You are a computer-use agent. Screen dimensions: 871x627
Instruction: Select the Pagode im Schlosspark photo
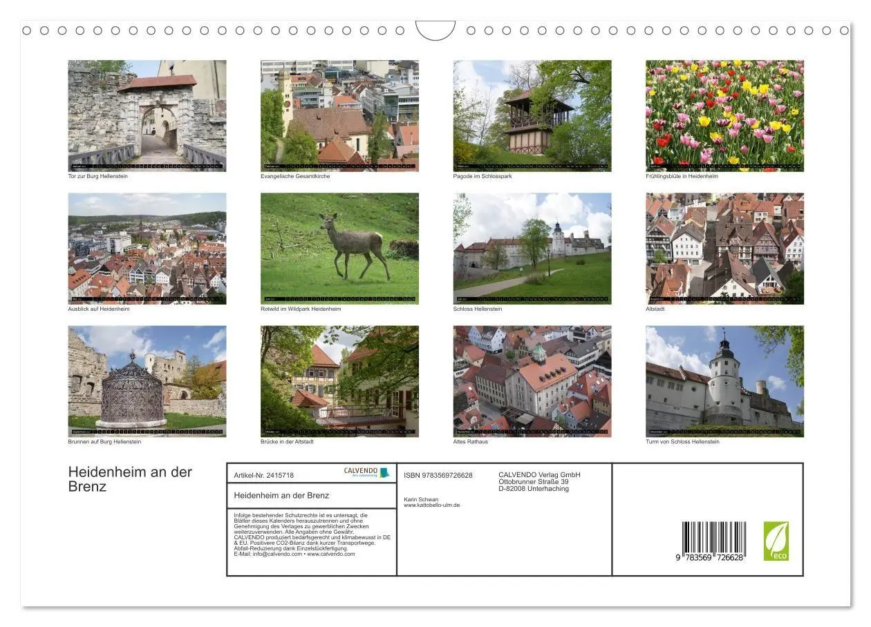click(x=532, y=115)
